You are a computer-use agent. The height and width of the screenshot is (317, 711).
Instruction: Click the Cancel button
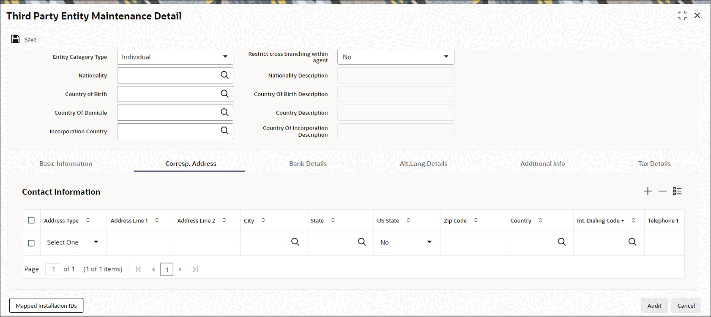(x=686, y=306)
